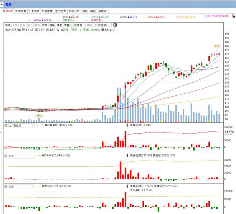
Task: Toggle the 布林 bands overlay
Action: (45, 25)
